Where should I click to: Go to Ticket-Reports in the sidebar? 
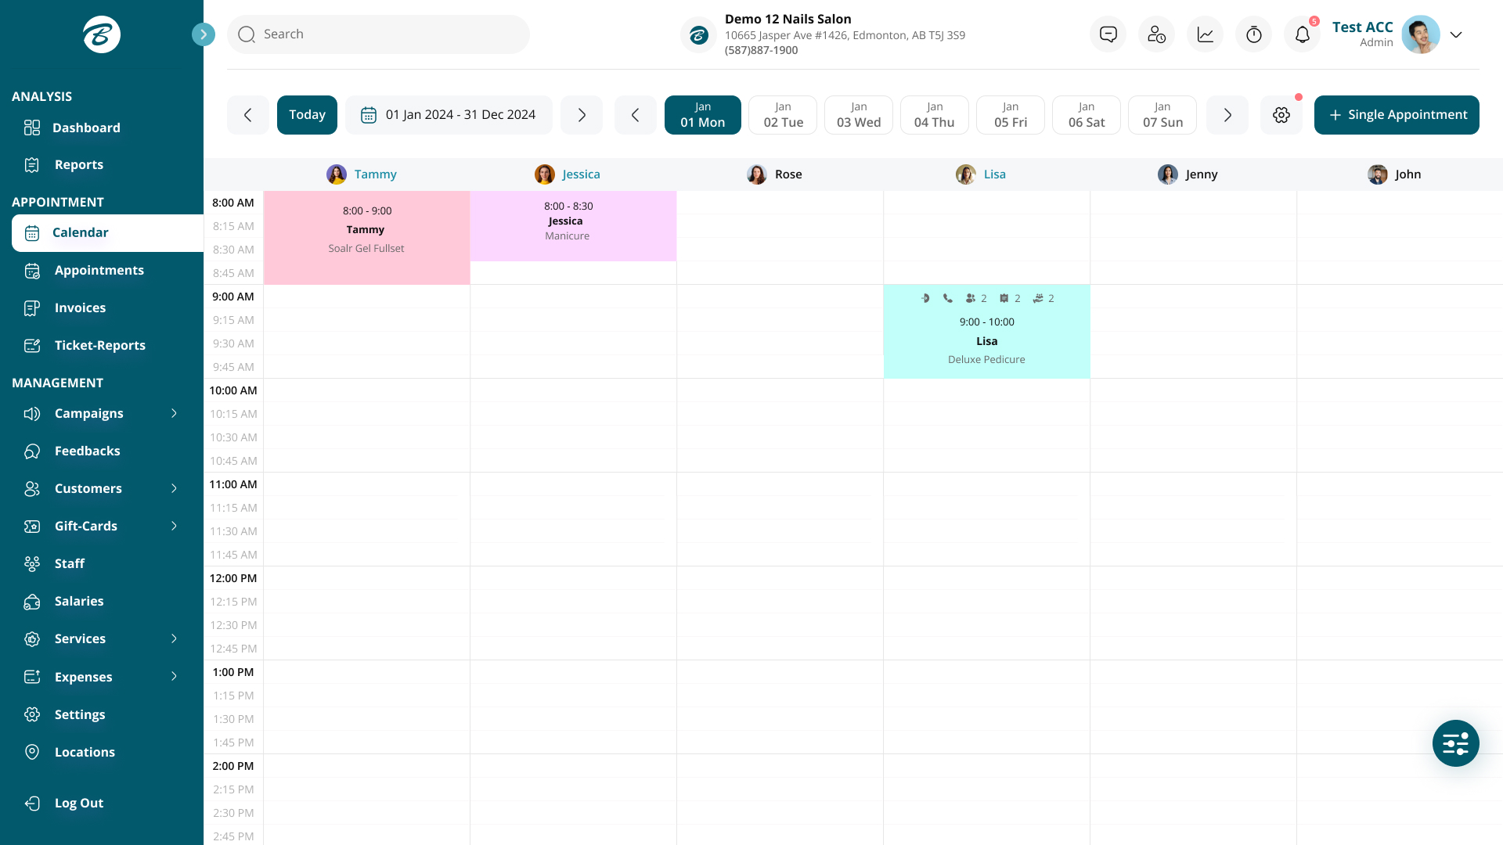tap(100, 345)
